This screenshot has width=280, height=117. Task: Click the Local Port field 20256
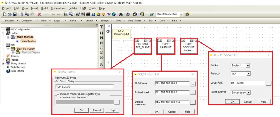point(248,83)
